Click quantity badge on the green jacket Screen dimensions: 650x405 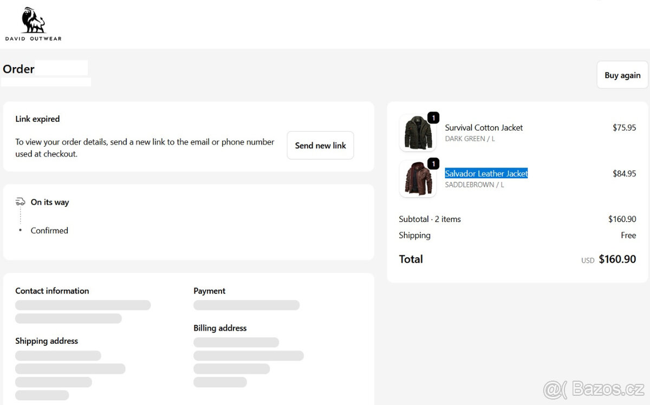coord(433,117)
